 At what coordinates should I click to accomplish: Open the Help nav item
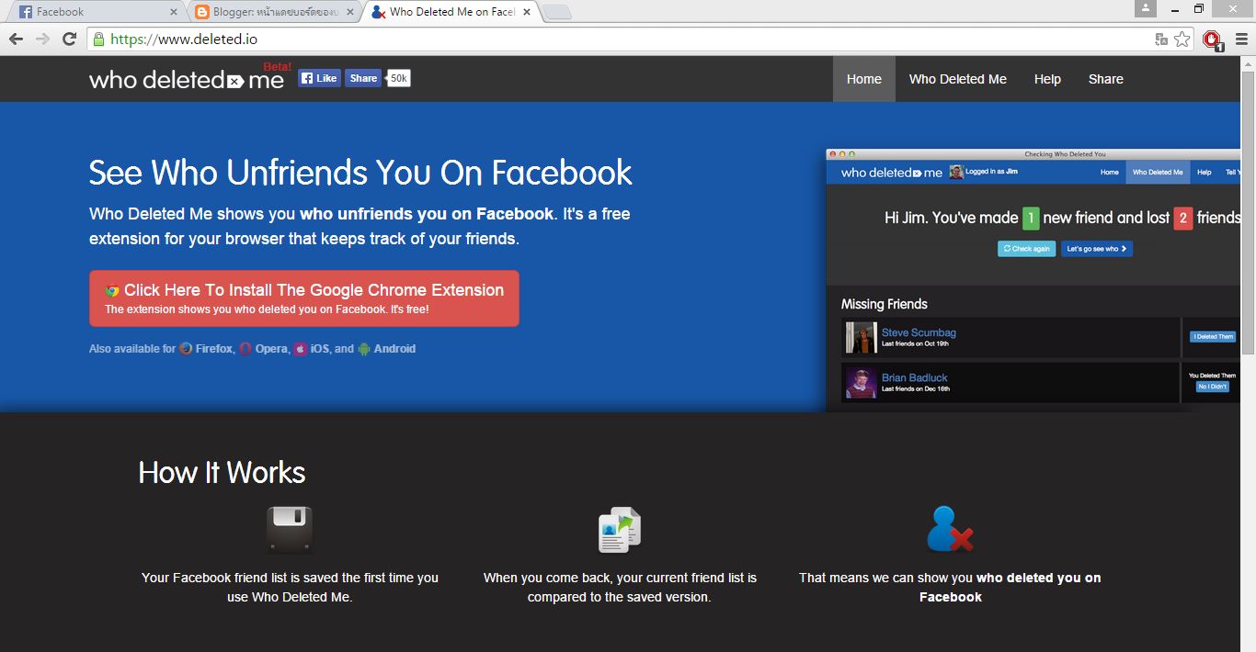coord(1047,79)
